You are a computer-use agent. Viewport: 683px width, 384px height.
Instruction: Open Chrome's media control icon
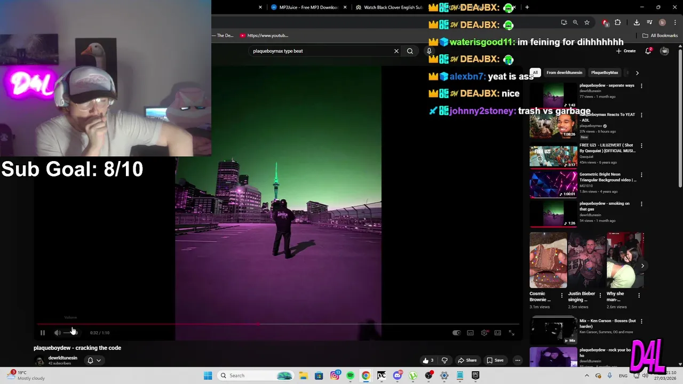pos(649,22)
